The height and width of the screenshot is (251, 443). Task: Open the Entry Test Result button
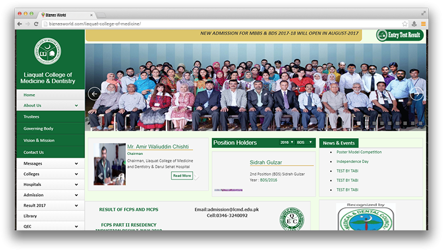(400, 35)
